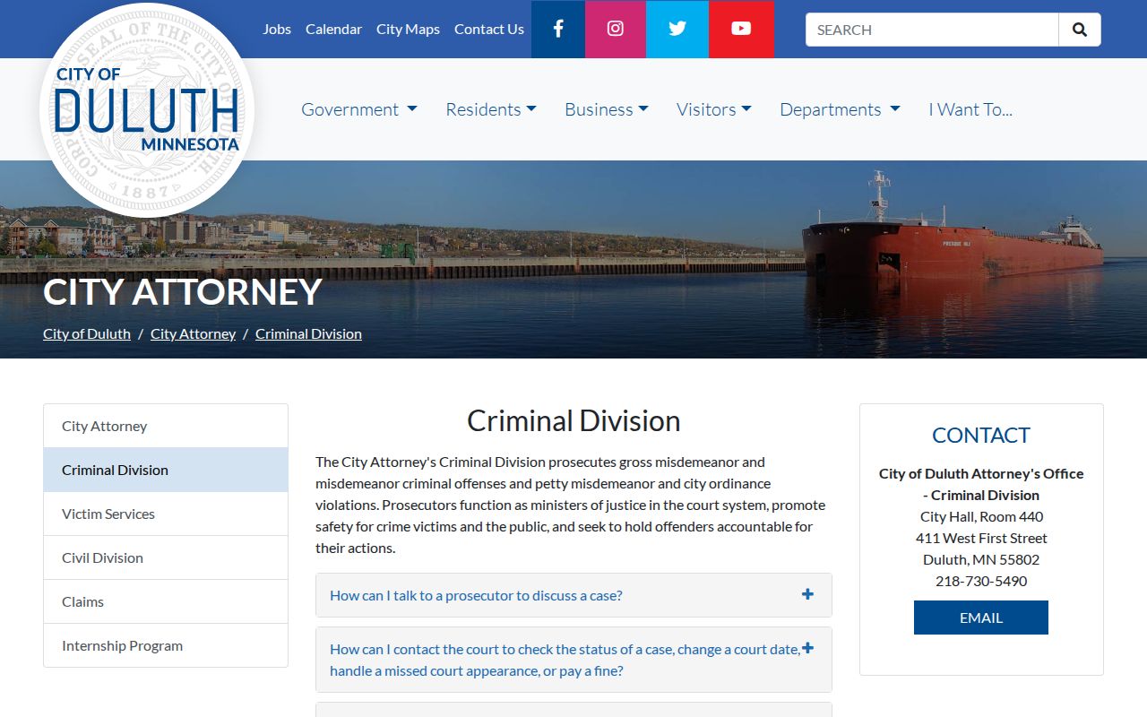Open the Jobs link in top bar
Screen dimensions: 1147x717
point(277,29)
